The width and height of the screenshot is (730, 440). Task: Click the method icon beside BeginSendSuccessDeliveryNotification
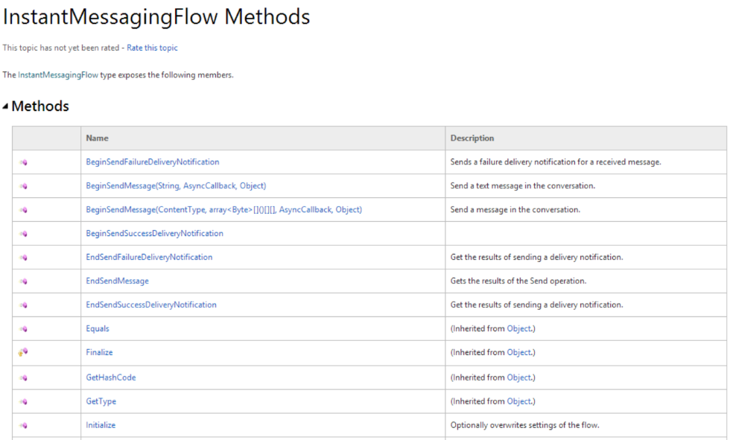coord(23,234)
